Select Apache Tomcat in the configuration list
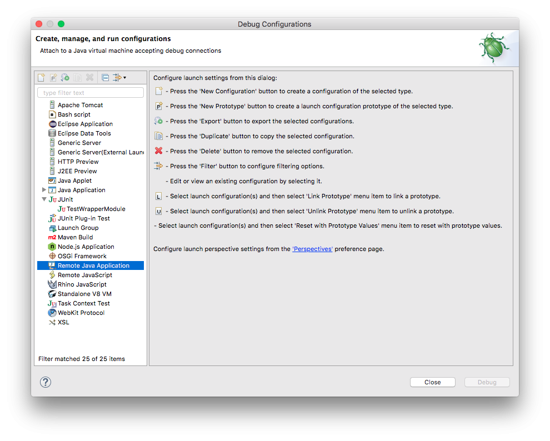550x441 pixels. tap(80, 105)
